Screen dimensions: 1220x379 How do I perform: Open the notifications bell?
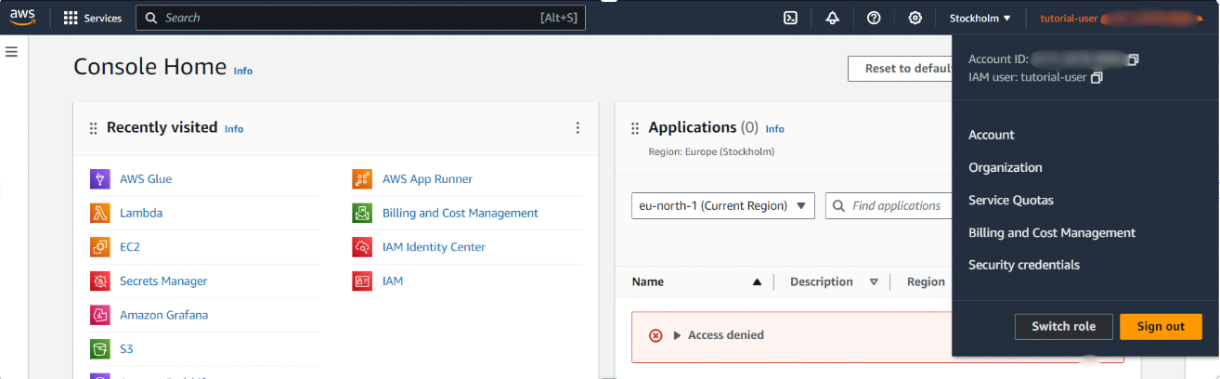(x=832, y=18)
